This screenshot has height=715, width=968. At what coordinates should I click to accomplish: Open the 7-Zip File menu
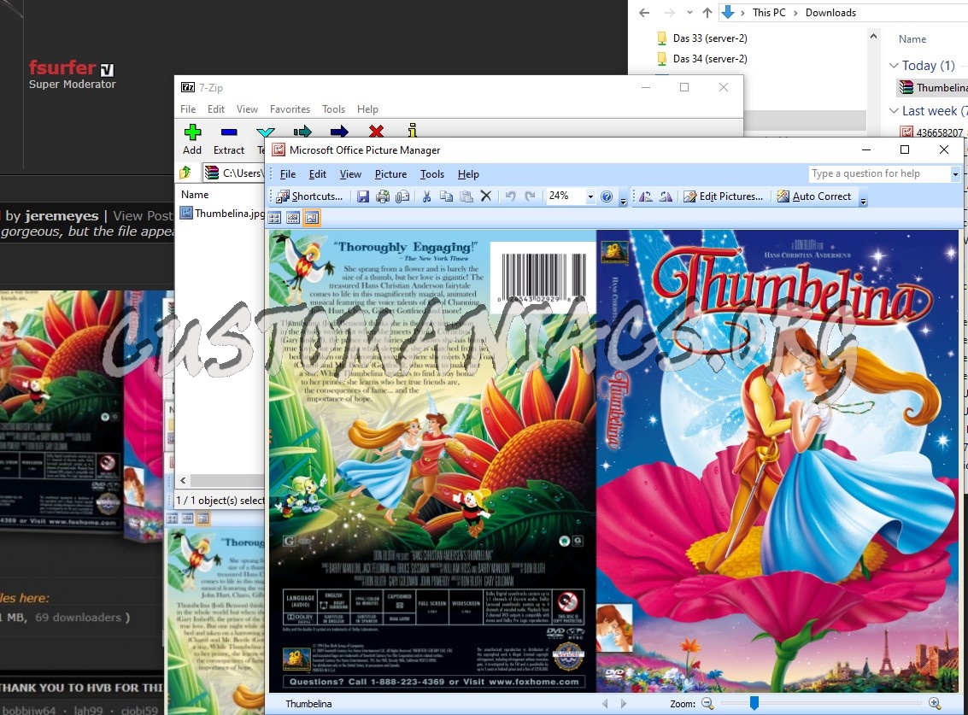(x=188, y=109)
